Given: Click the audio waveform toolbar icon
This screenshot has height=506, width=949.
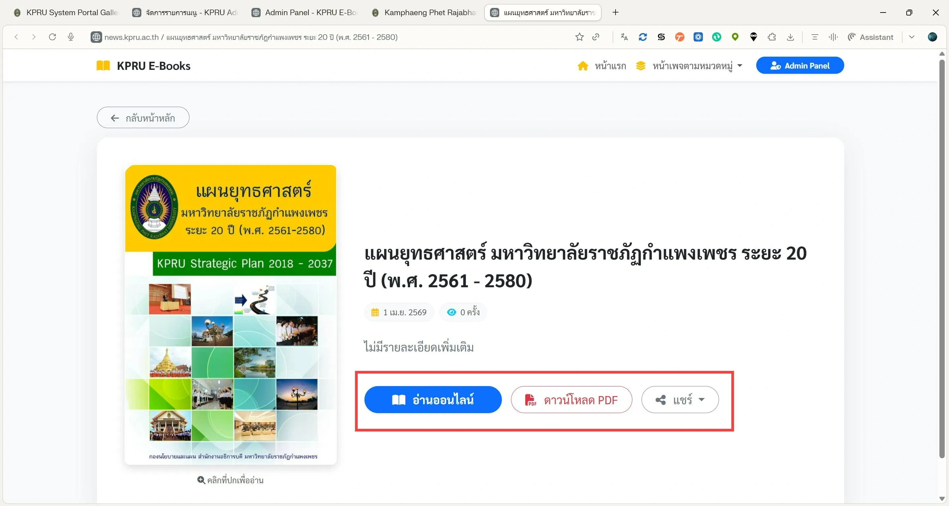Looking at the screenshot, I should 833,37.
